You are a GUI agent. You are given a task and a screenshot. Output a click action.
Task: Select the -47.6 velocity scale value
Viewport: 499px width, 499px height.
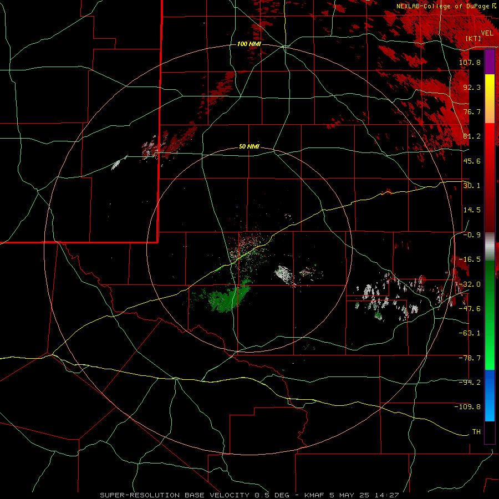[x=470, y=308]
